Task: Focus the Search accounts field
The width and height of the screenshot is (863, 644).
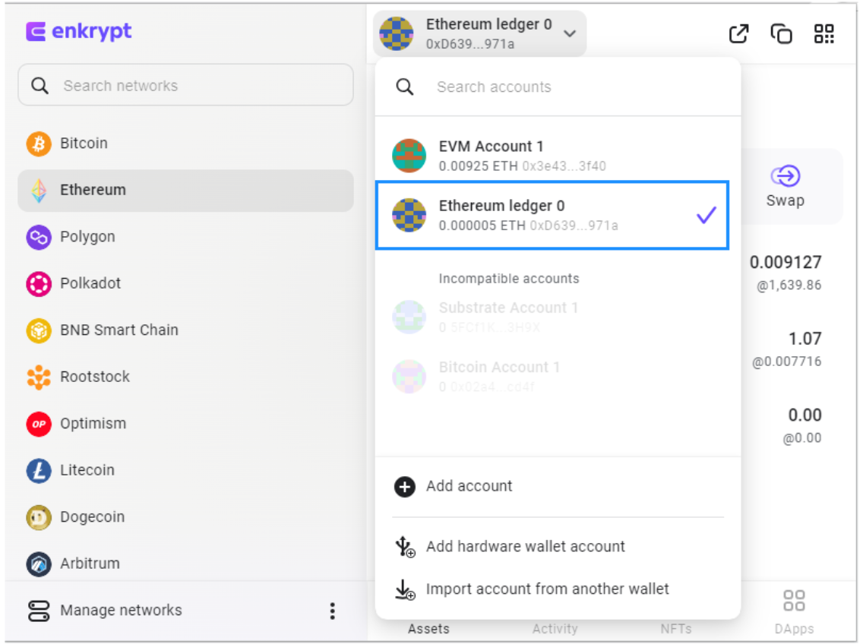Action: point(558,87)
